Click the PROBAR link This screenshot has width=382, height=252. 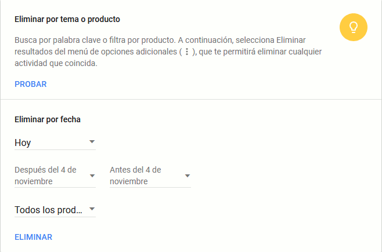(x=31, y=84)
